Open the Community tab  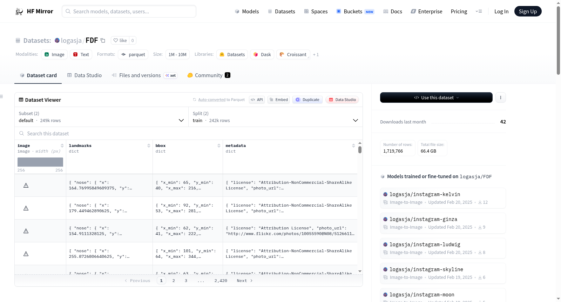(209, 75)
